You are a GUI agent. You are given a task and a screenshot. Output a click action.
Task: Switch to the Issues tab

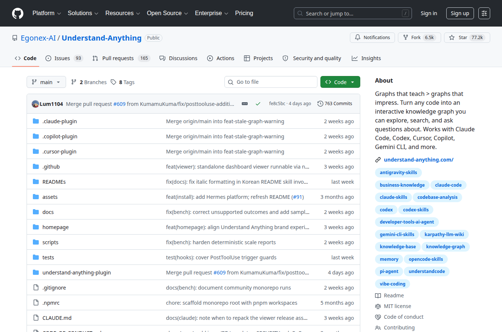[x=64, y=58]
